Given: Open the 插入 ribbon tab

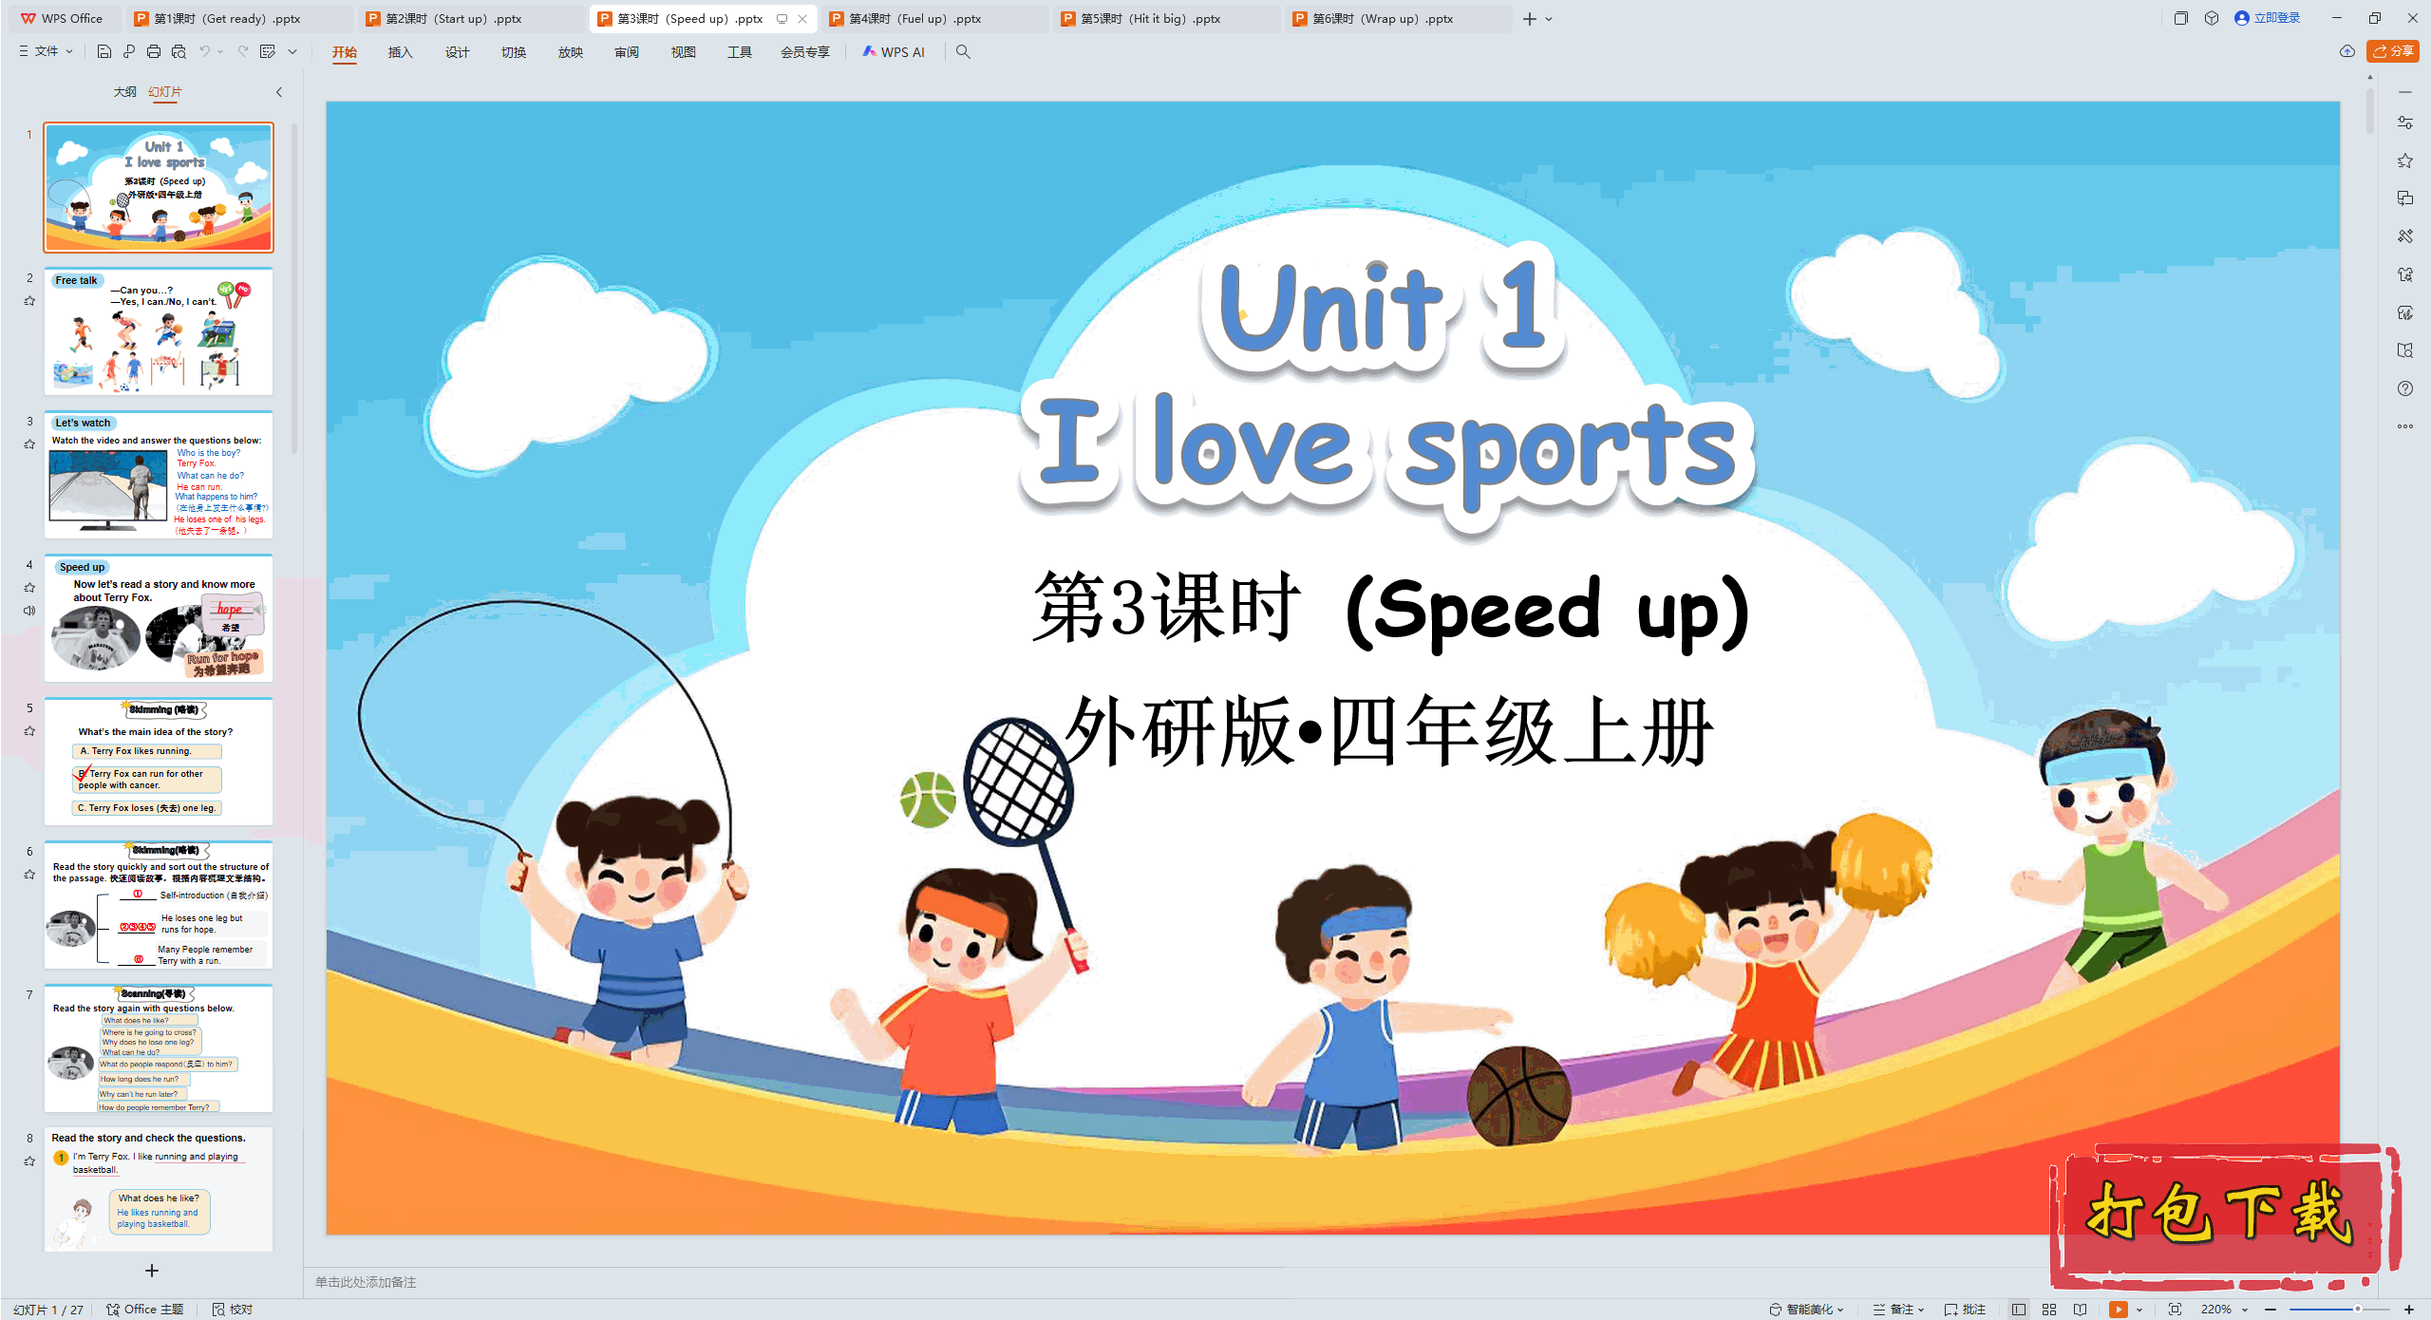Looking at the screenshot, I should pos(401,52).
